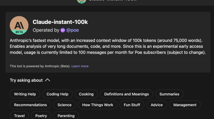This screenshot has width=214, height=119.
Task: Select the Coding Help suggestion chip
Action: tap(58, 94)
